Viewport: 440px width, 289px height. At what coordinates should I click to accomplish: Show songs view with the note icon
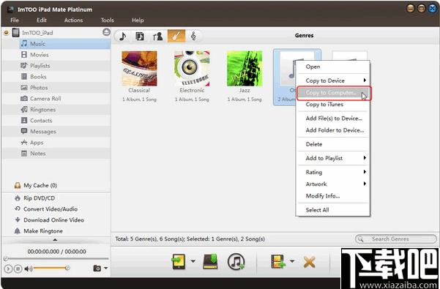click(122, 36)
